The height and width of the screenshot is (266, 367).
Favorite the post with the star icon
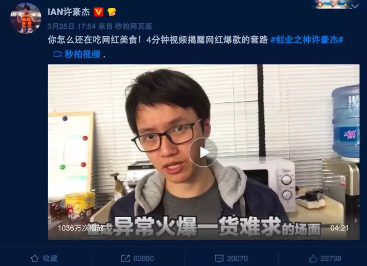click(35, 258)
